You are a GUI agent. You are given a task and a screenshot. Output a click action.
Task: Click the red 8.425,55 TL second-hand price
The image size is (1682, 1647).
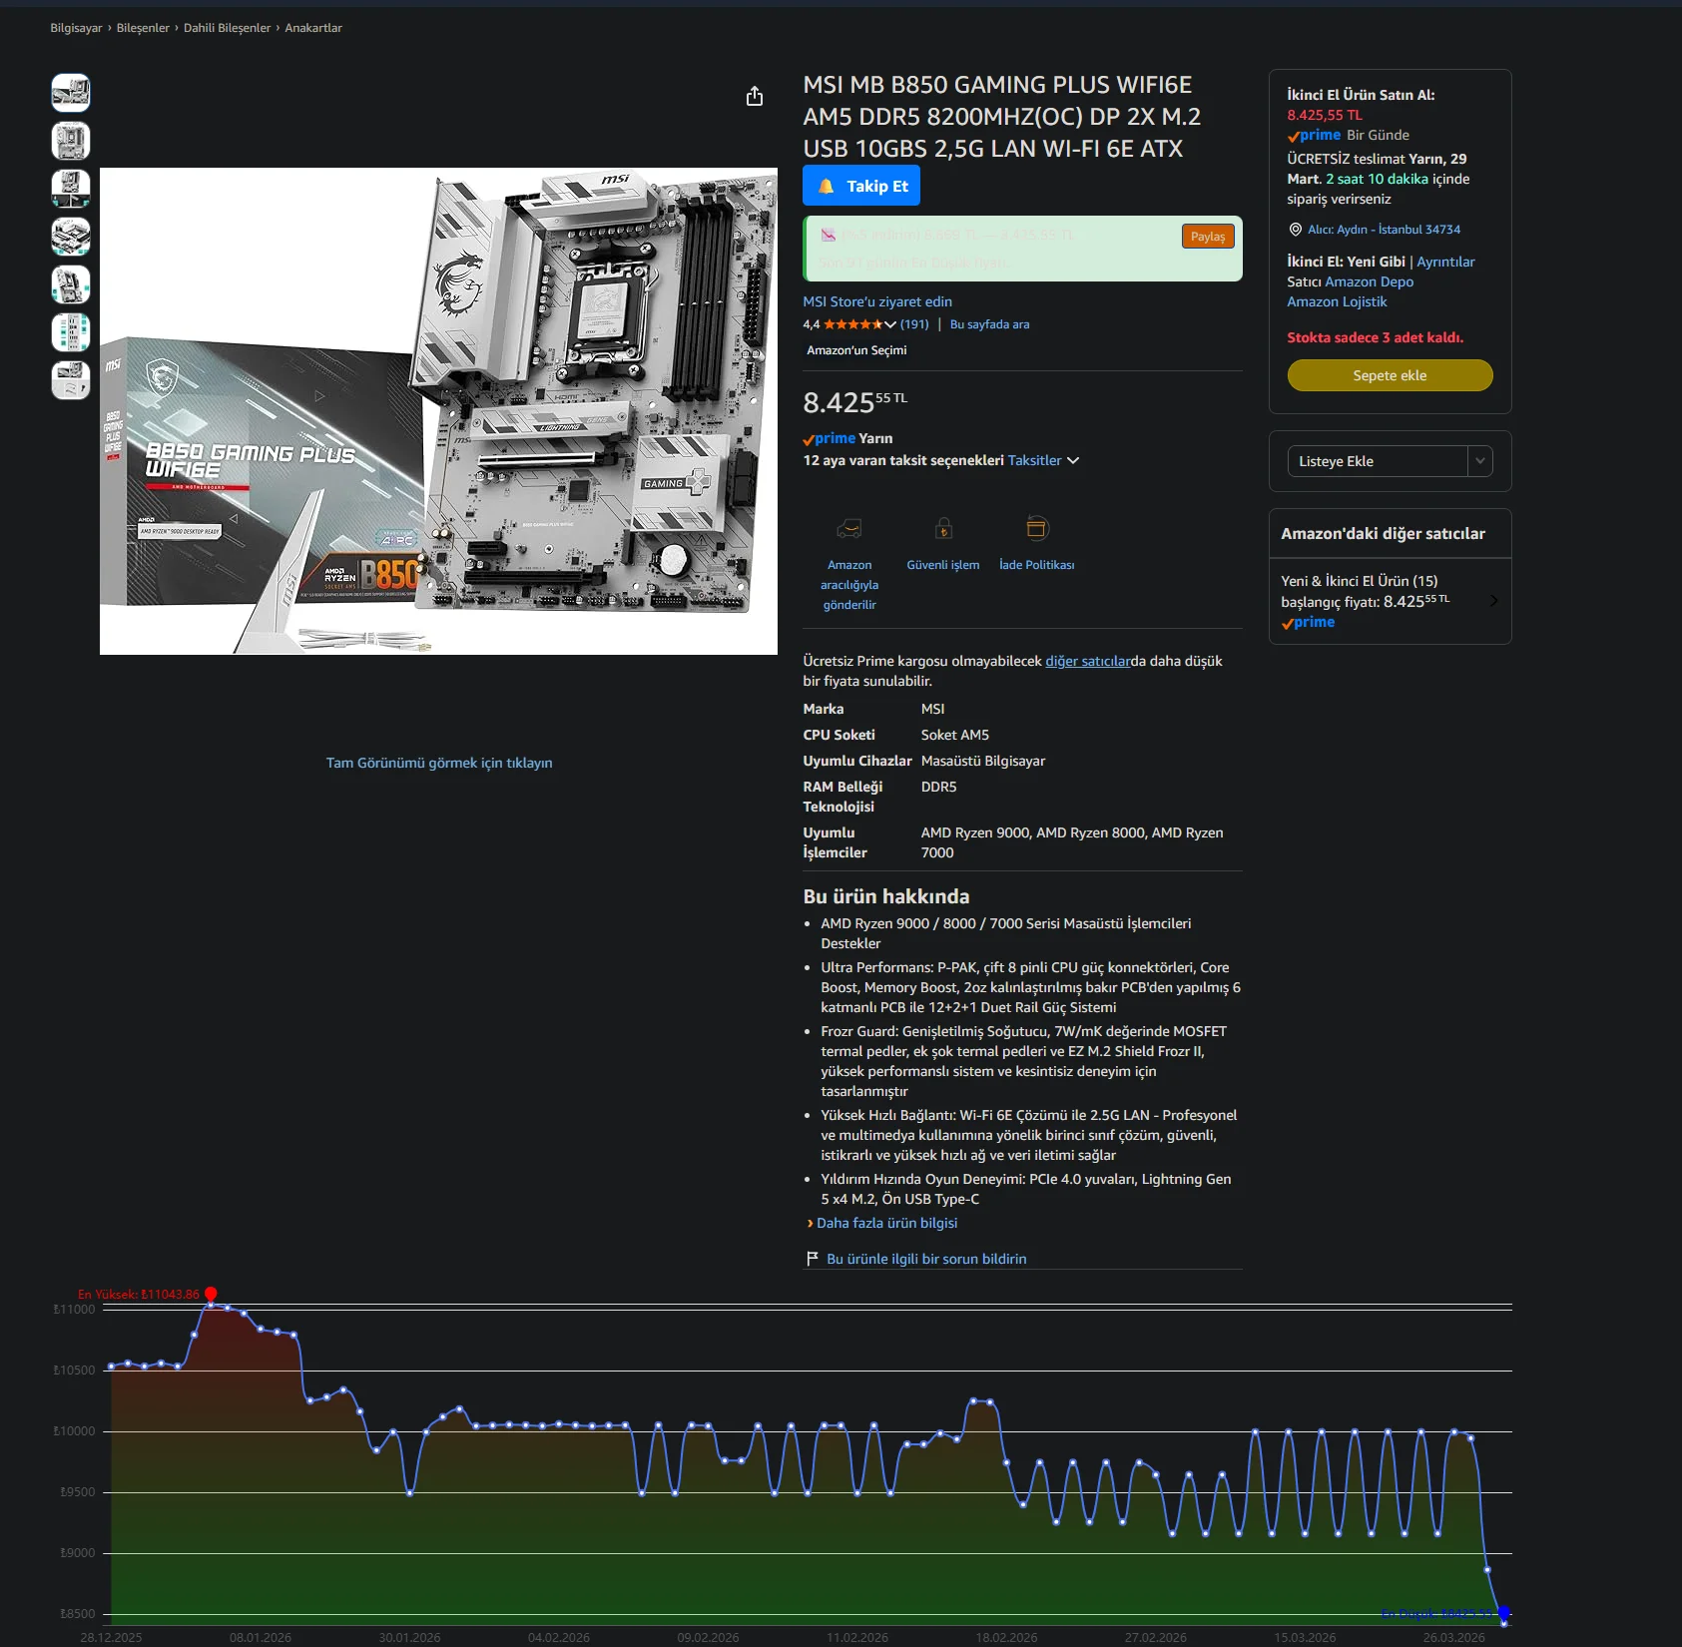click(1325, 115)
